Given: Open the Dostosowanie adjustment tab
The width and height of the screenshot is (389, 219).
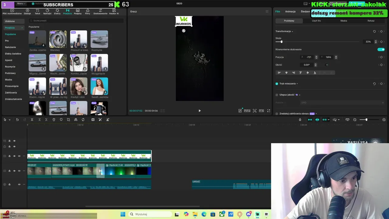Looking at the screenshot, I should (100, 12).
